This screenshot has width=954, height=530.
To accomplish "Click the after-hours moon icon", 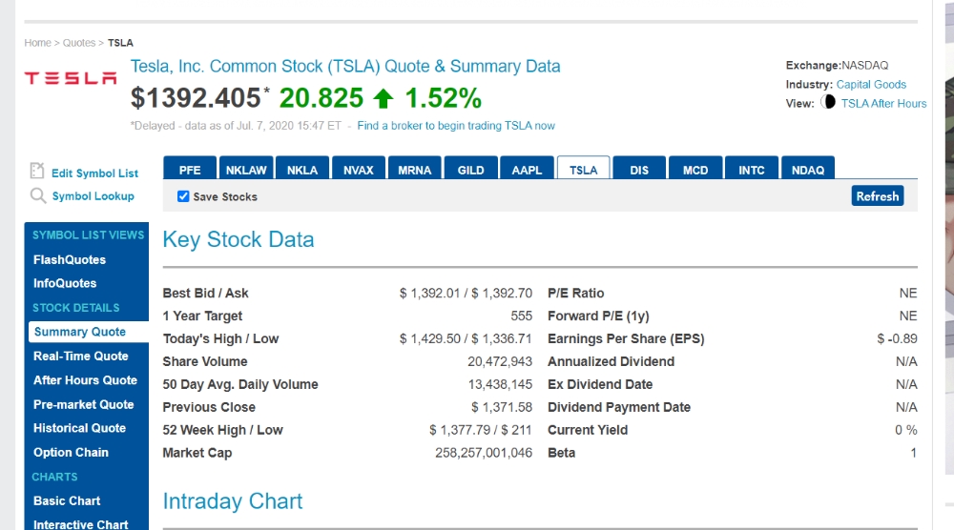I will point(828,102).
